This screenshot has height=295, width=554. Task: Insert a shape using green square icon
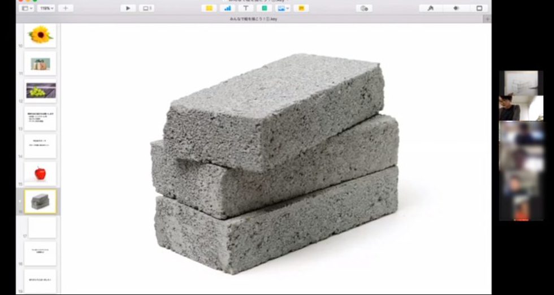click(x=264, y=8)
